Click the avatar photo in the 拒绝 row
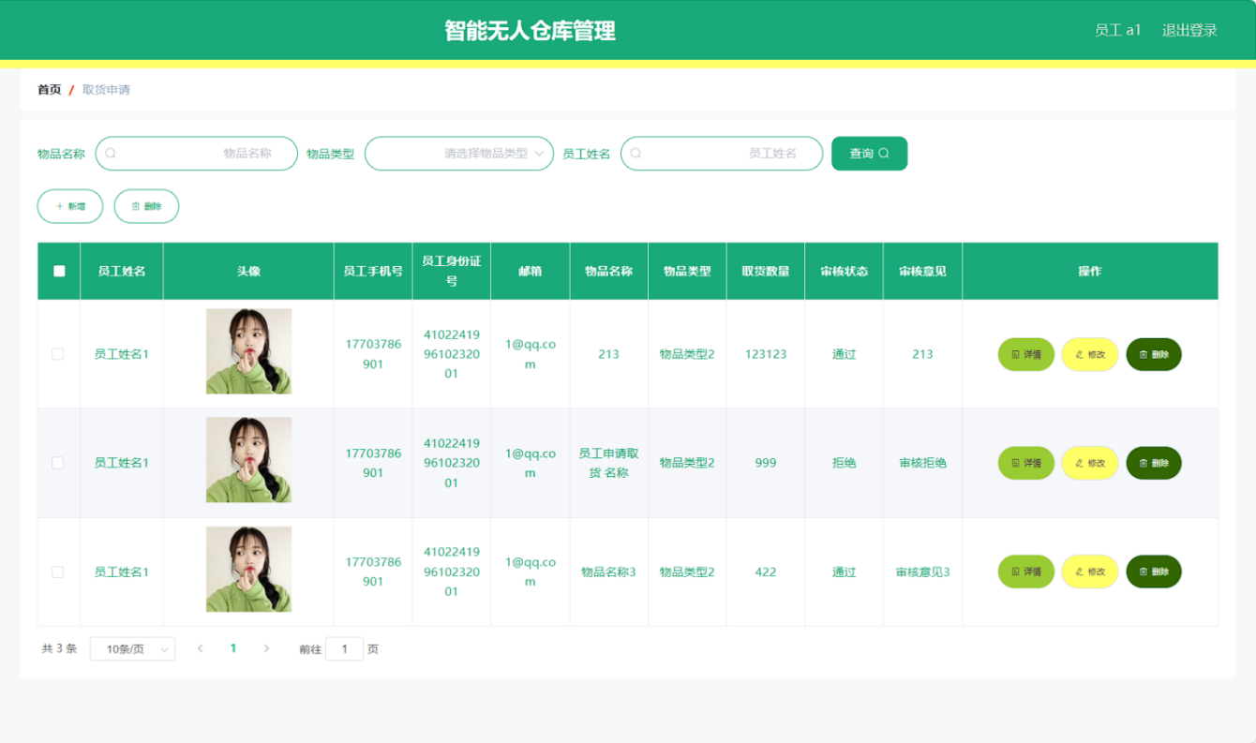Viewport: 1256px width, 743px height. pos(248,460)
